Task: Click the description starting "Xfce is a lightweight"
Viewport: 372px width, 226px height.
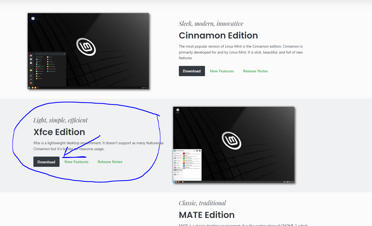Action: [99, 146]
